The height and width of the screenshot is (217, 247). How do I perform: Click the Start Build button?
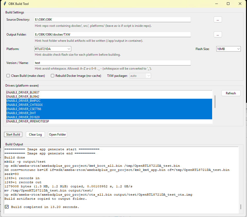point(13,135)
